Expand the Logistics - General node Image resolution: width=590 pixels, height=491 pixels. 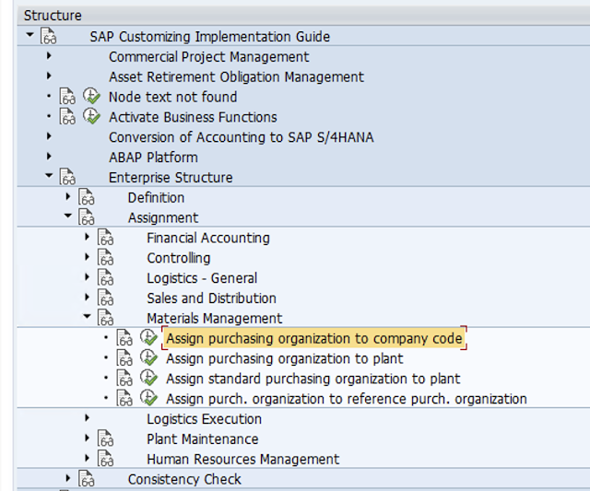pyautogui.click(x=88, y=277)
